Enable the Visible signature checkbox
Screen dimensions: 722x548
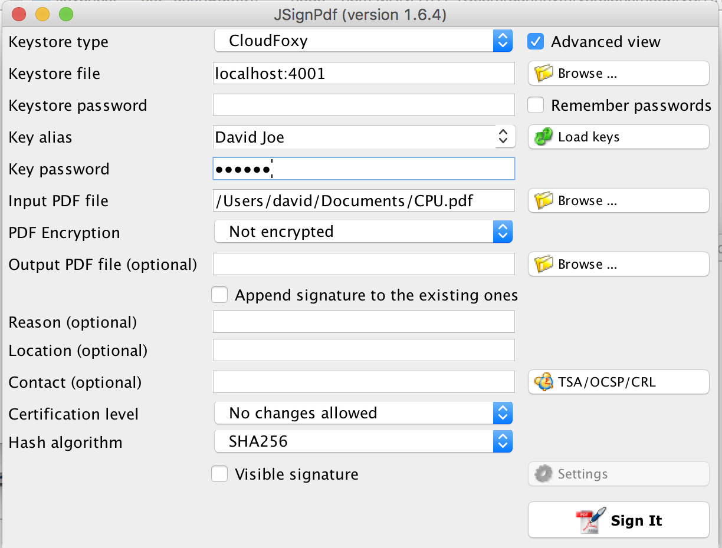[x=219, y=474]
